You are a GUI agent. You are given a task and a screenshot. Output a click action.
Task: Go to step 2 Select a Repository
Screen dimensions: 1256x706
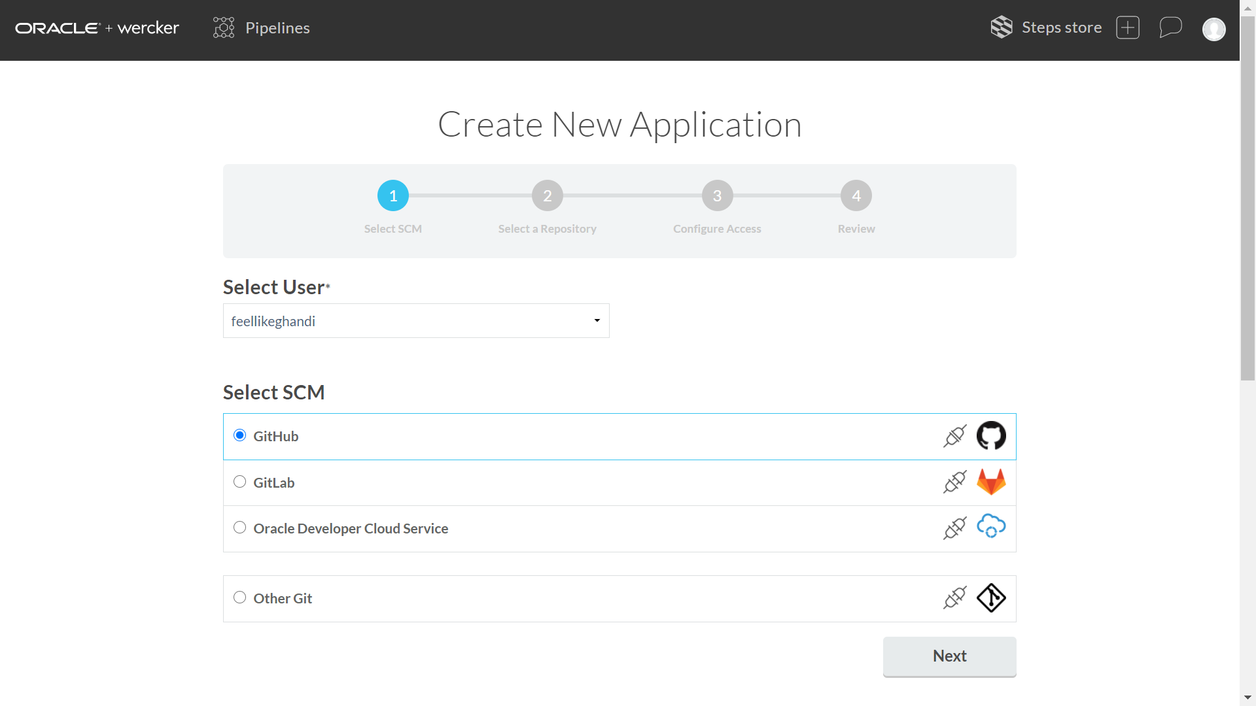[x=548, y=195]
